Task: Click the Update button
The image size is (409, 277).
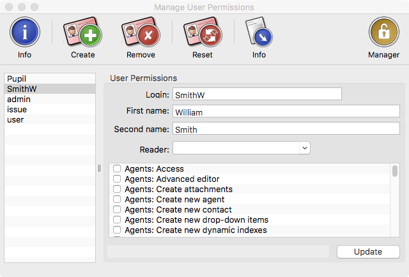Action: pyautogui.click(x=368, y=251)
